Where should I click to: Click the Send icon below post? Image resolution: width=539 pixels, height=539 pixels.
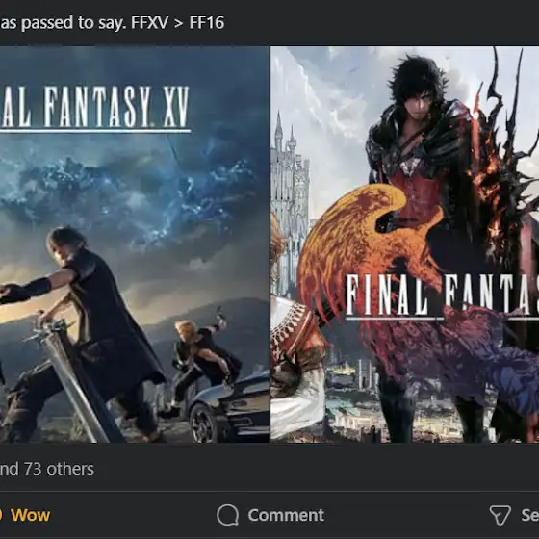click(500, 515)
